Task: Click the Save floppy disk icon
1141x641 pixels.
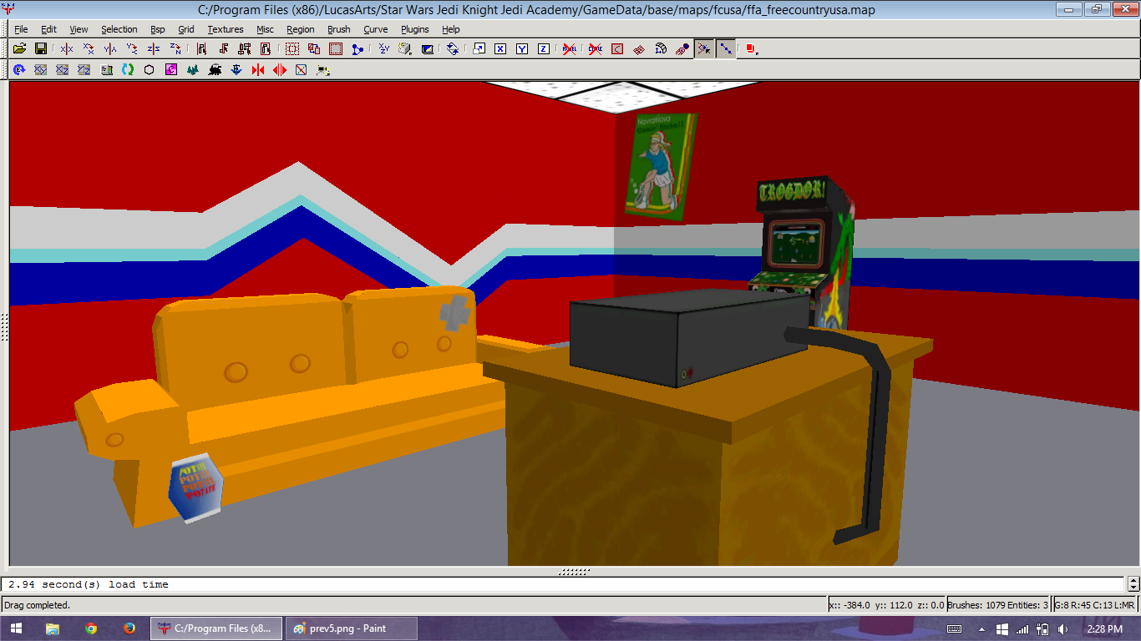Action: [40, 49]
